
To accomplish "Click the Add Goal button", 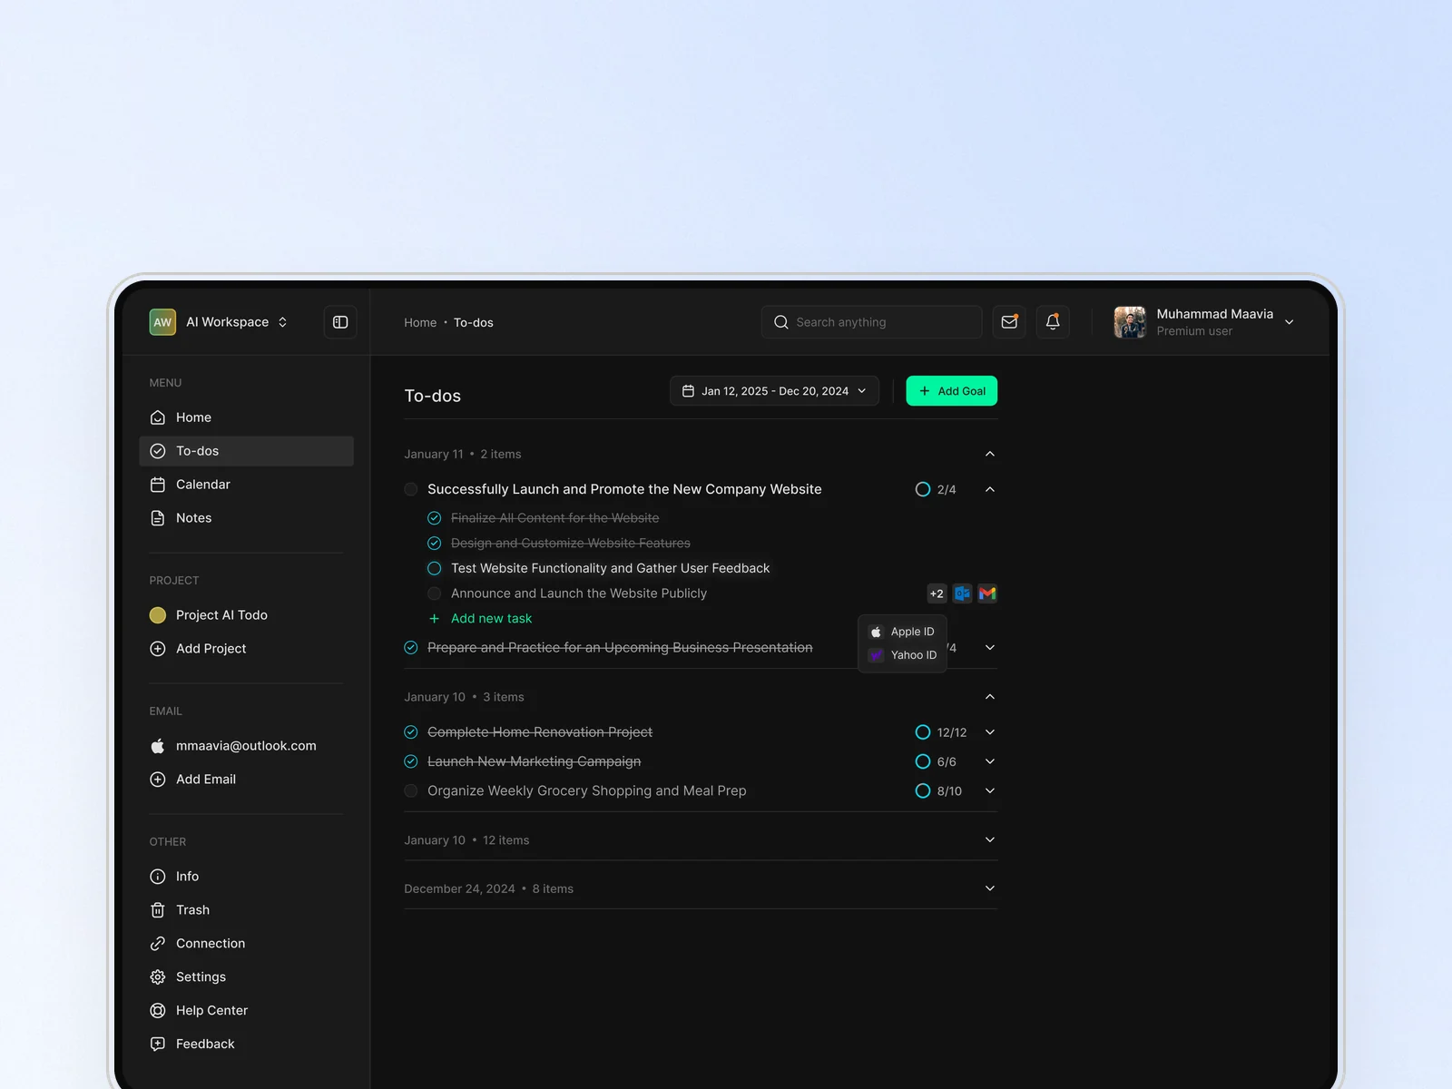I will pyautogui.click(x=952, y=391).
